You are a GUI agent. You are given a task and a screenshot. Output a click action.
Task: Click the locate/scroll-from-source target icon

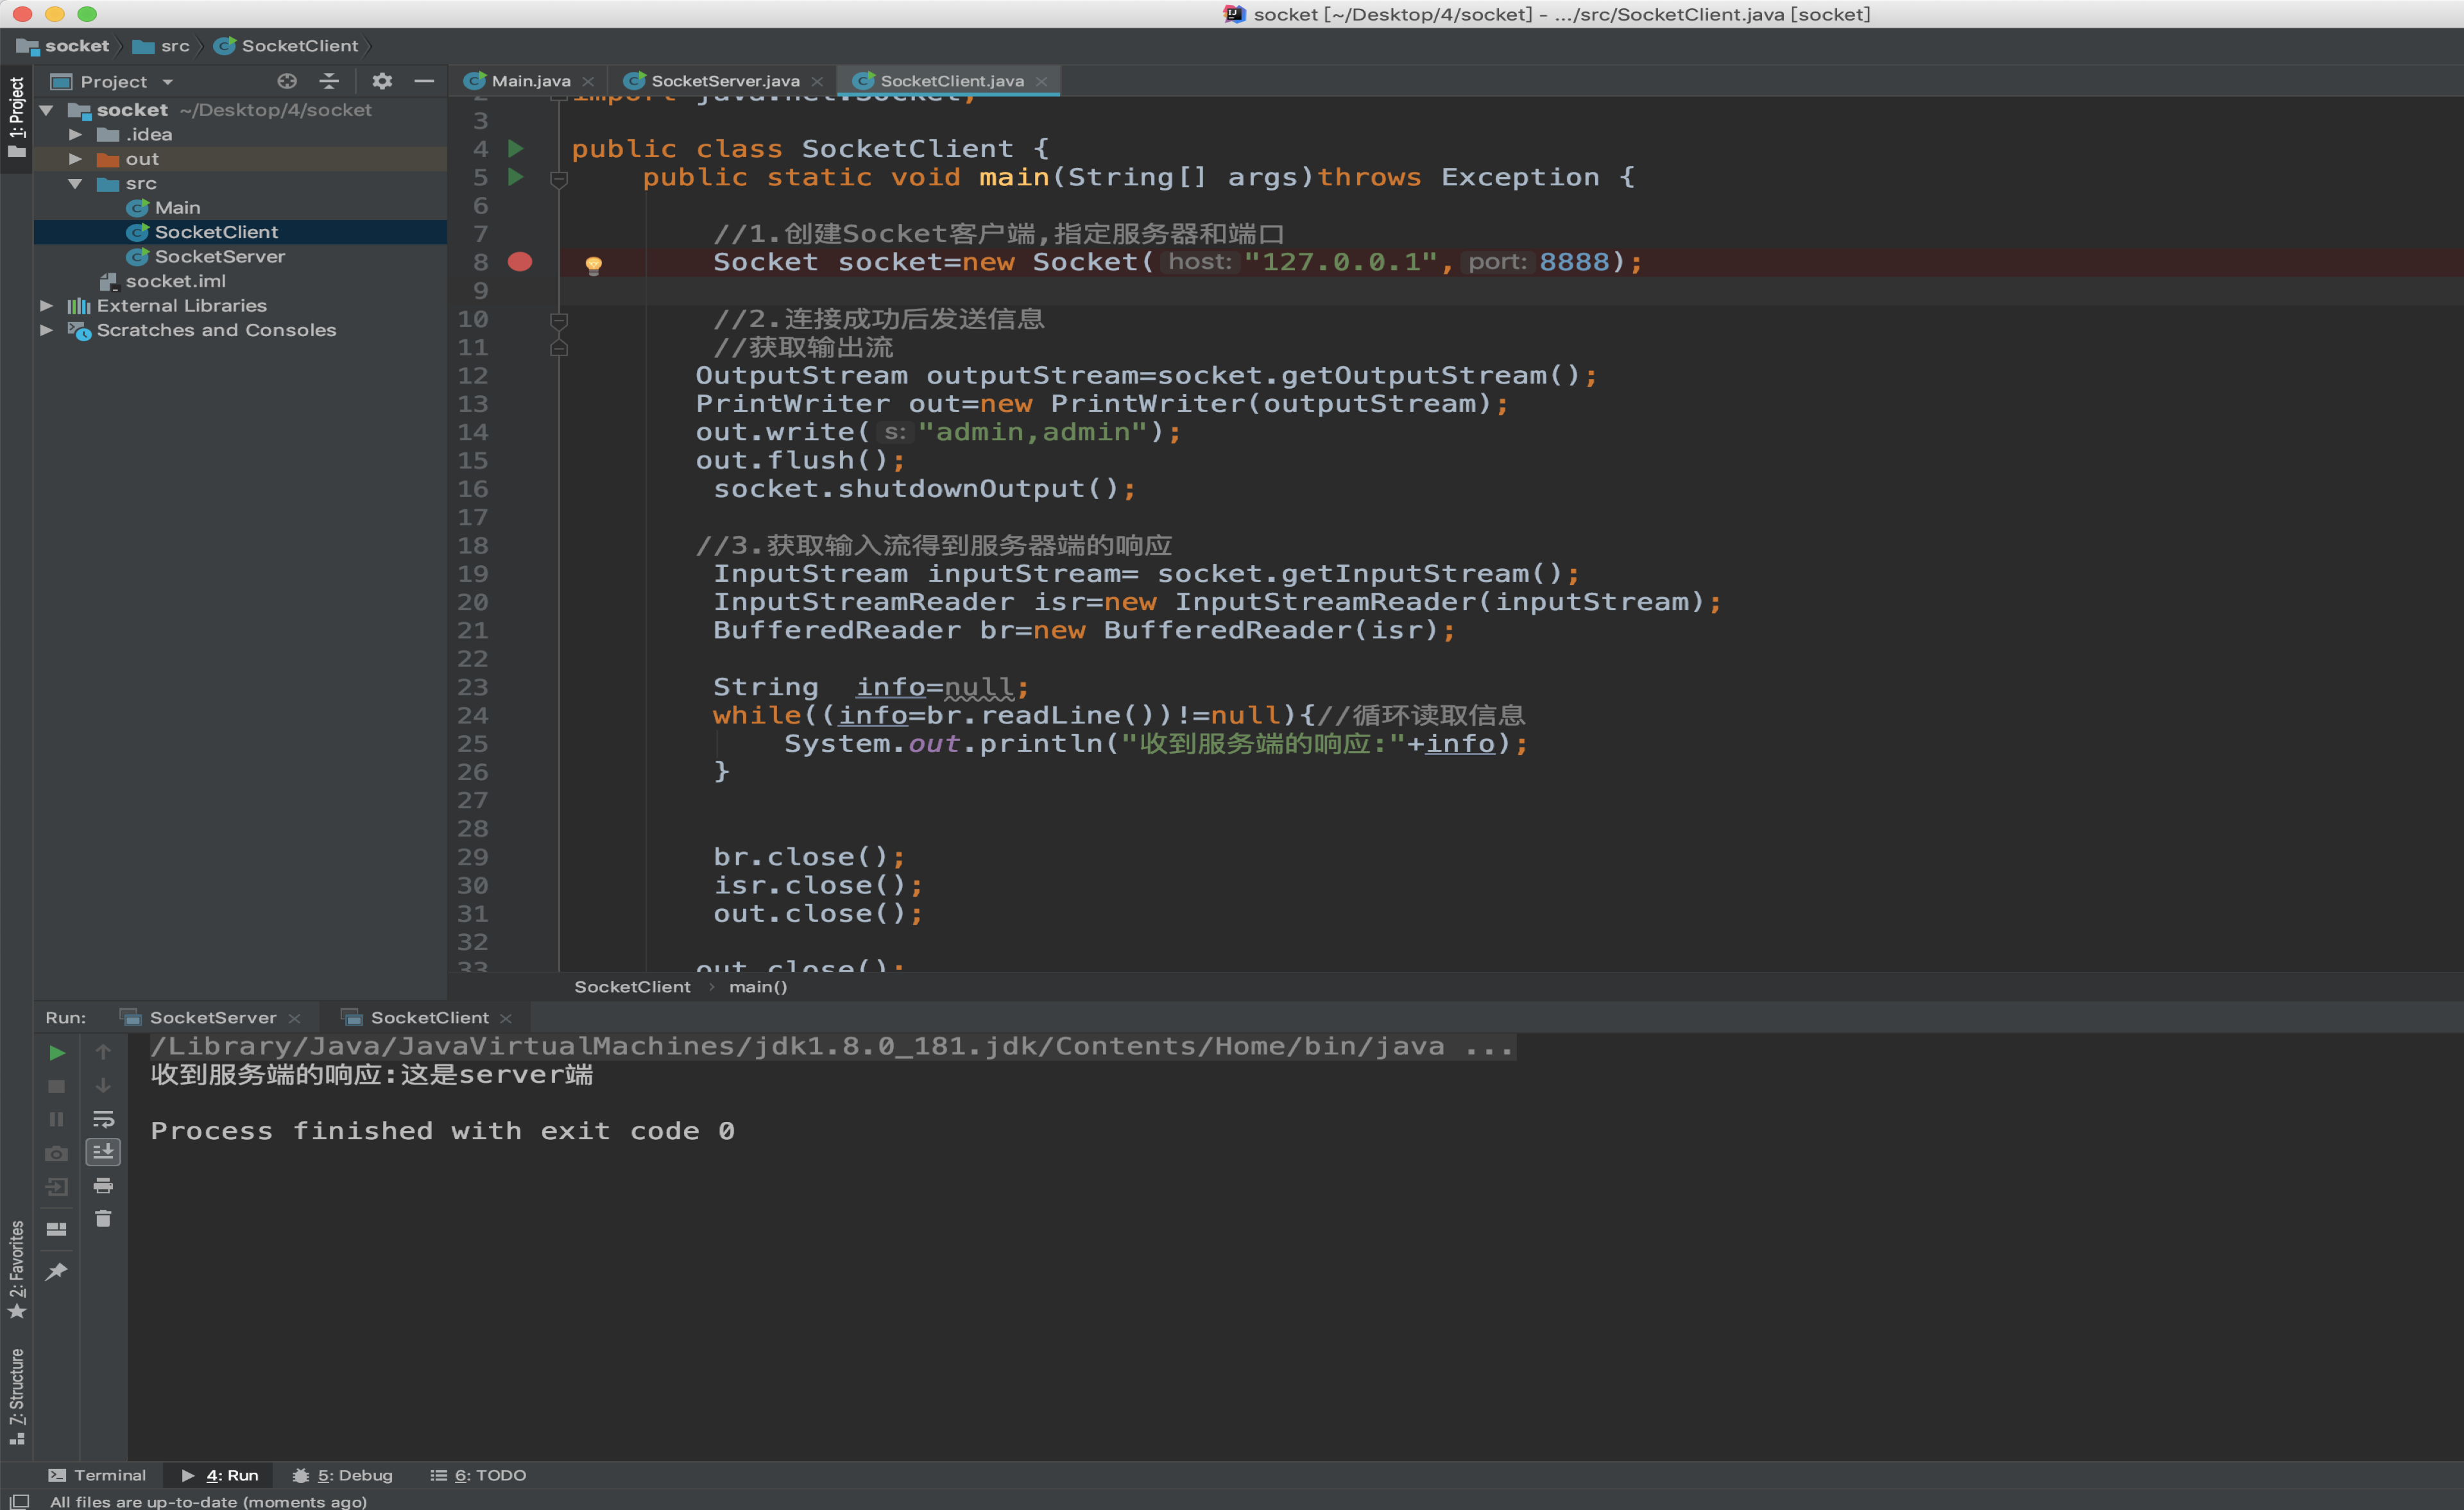point(287,81)
